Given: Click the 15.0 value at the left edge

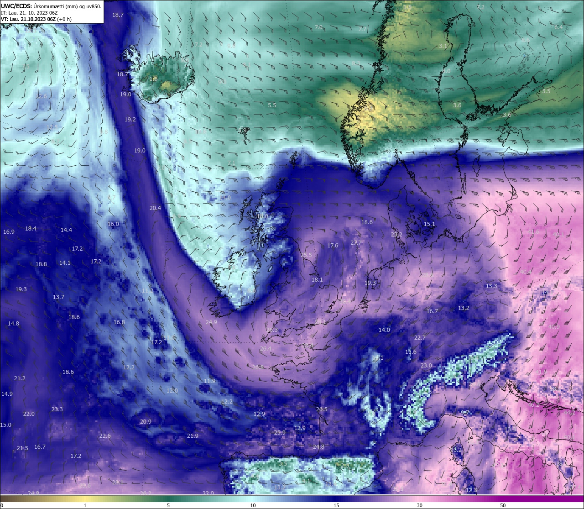Looking at the screenshot, I should pyautogui.click(x=5, y=425).
